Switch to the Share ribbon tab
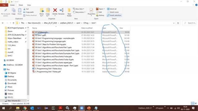The image size is (198, 111). tap(21, 5)
